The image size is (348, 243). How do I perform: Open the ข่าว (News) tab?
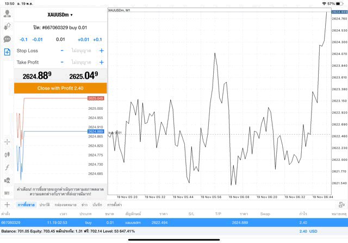pyautogui.click(x=84, y=205)
